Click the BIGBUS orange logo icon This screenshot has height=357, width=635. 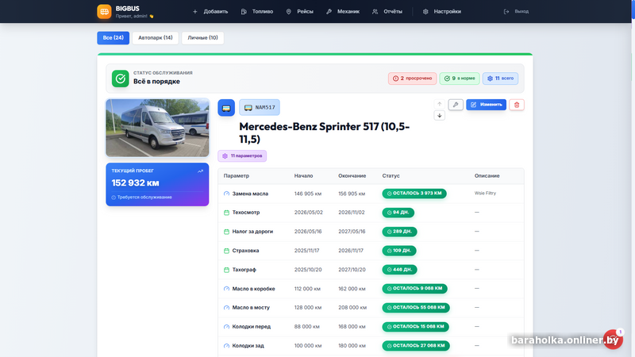104,11
